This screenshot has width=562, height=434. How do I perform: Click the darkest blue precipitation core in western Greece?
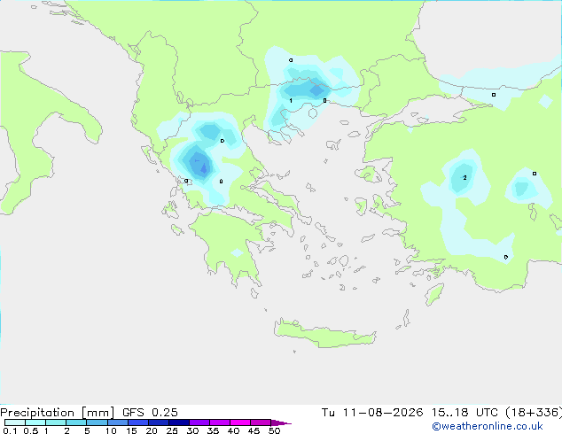204,168
